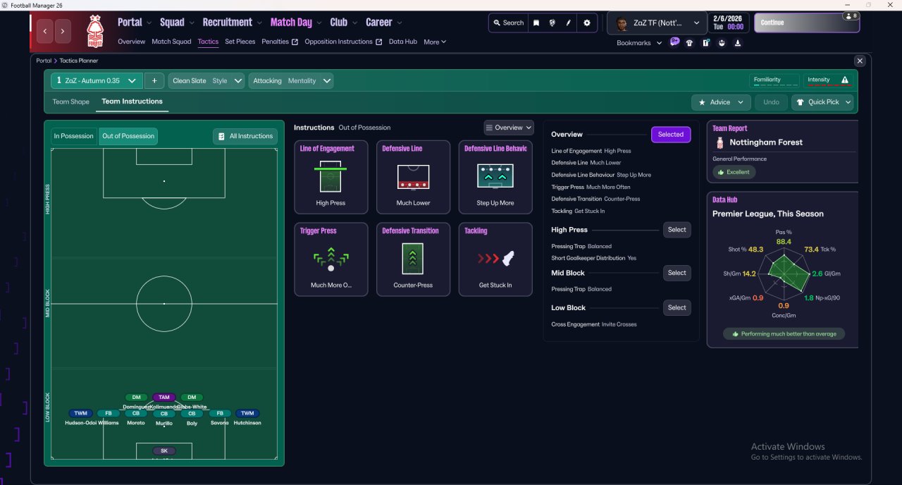Open Defensive Line Behaviour Step Up More card
The height and width of the screenshot is (485, 902).
[495, 177]
